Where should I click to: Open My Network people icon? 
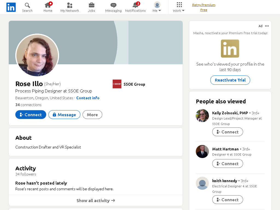click(70, 5)
